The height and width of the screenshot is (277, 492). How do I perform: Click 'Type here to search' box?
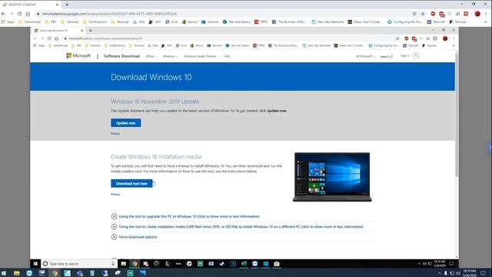[x=78, y=264]
